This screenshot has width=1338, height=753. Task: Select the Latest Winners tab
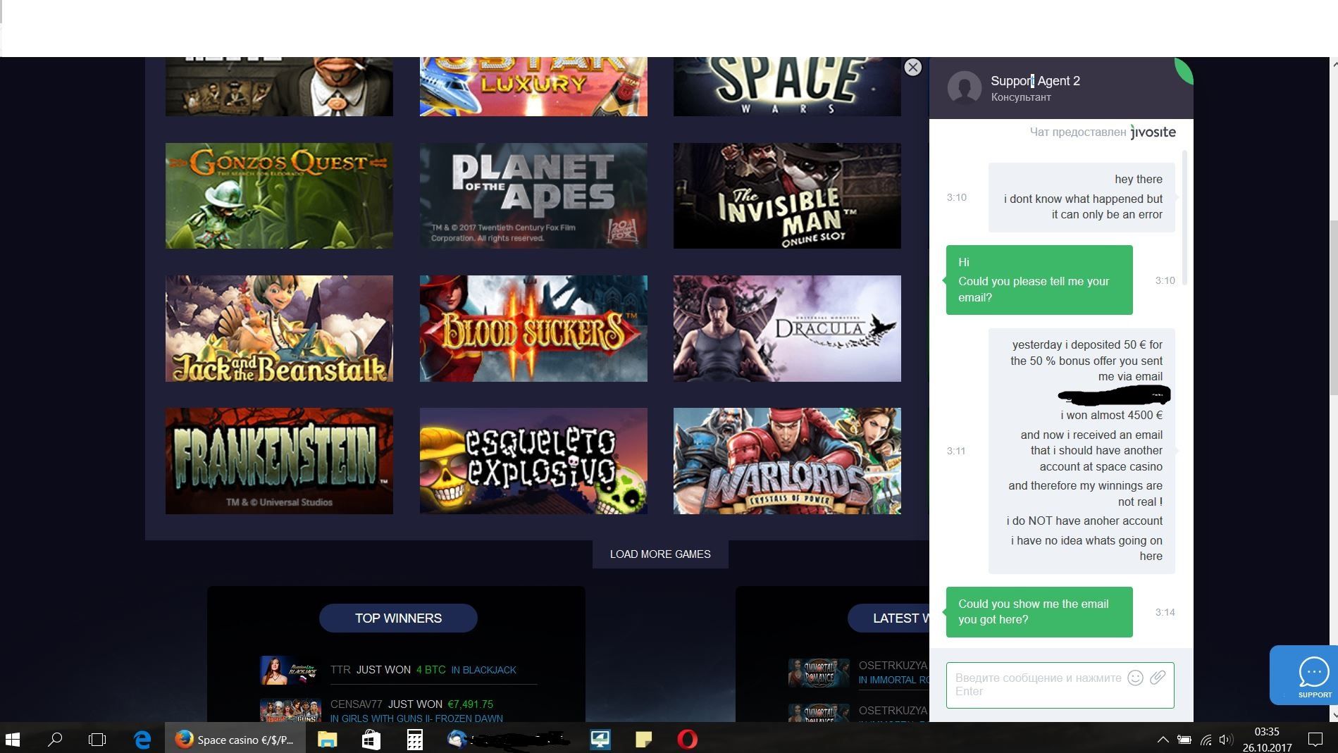(x=888, y=618)
